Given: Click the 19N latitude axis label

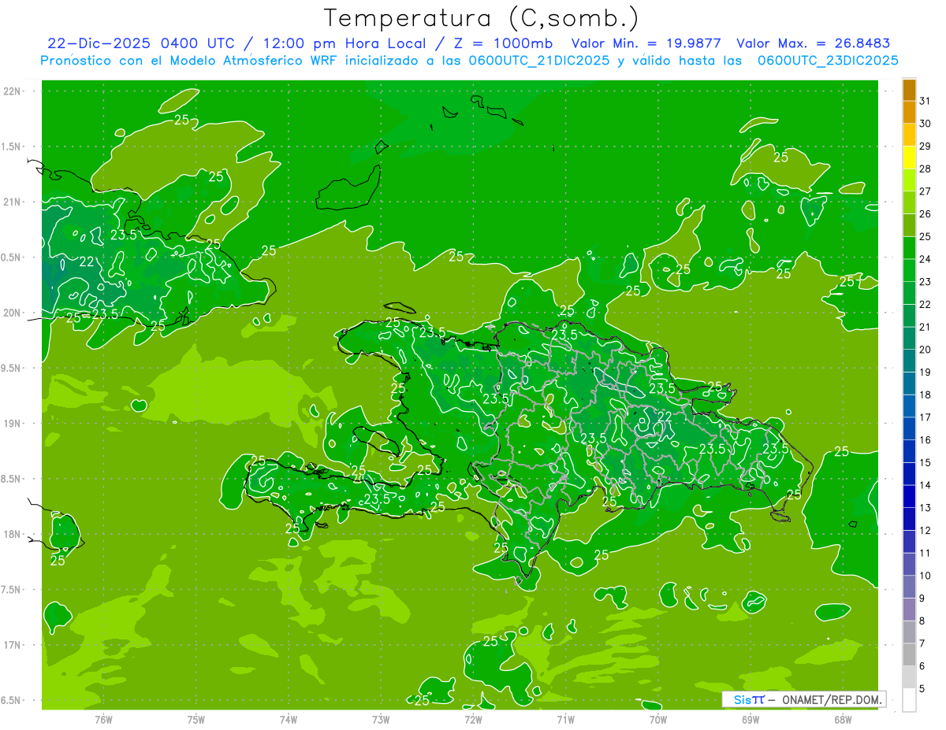Looking at the screenshot, I should click(13, 424).
